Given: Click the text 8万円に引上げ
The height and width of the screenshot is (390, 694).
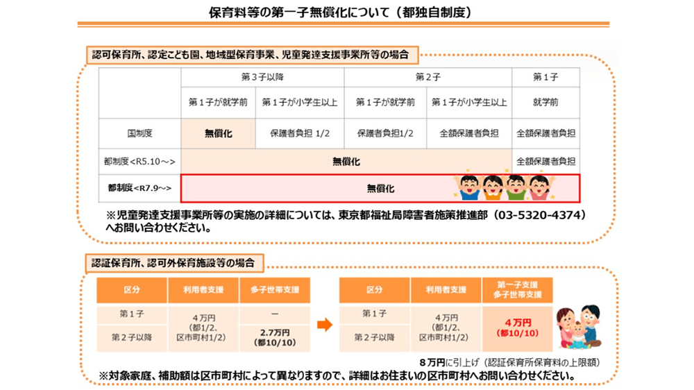Looking at the screenshot, I should [449, 362].
